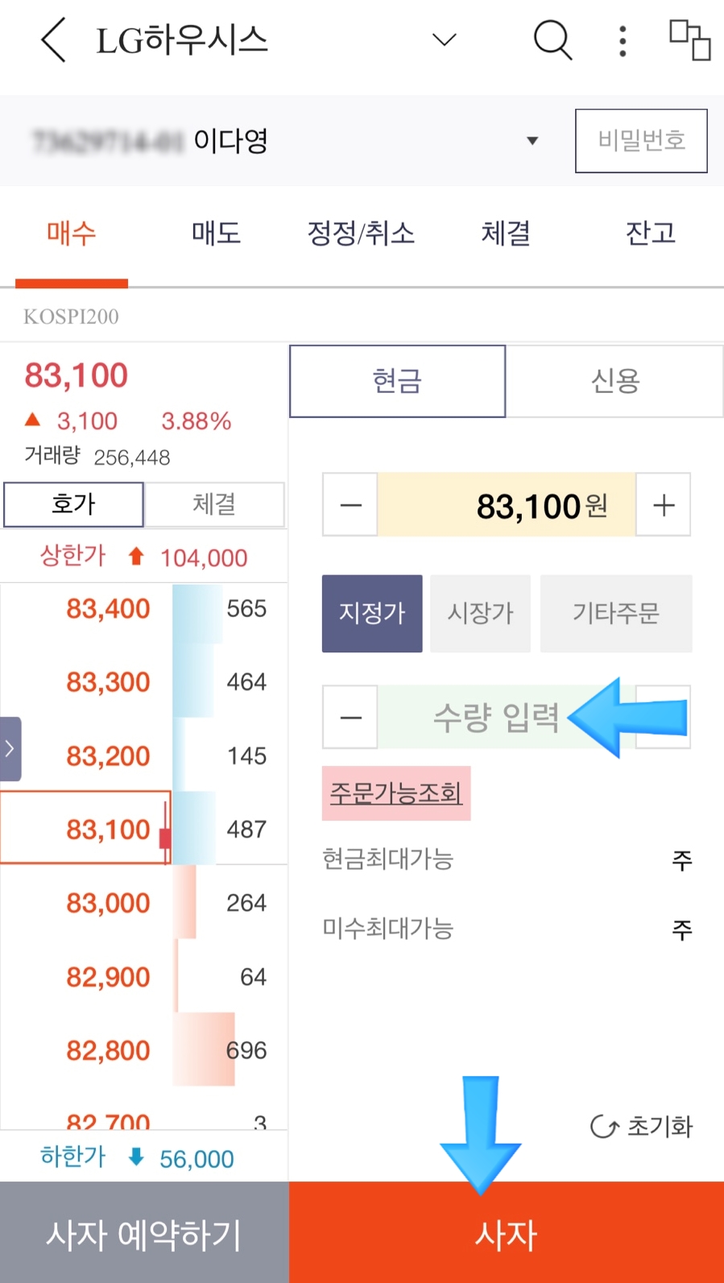Tap the KOSPI200 label
This screenshot has height=1283, width=724.
(x=71, y=317)
